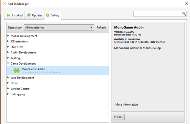Close the Add-in Manager window
The width and height of the screenshot is (190, 124).
pos(187,3)
